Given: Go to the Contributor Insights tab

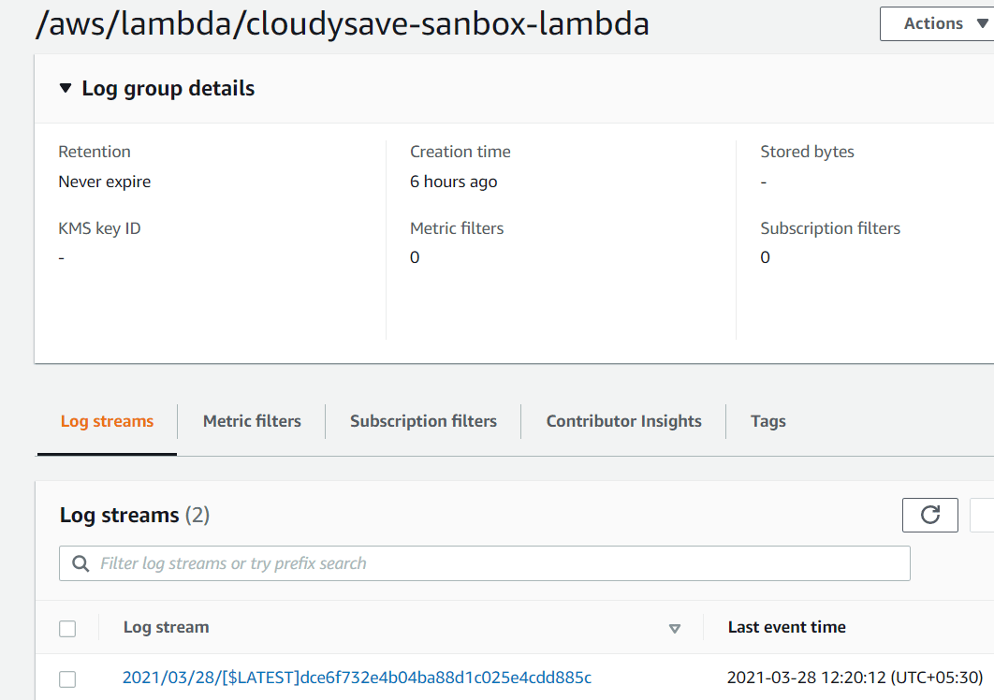Looking at the screenshot, I should (x=623, y=421).
